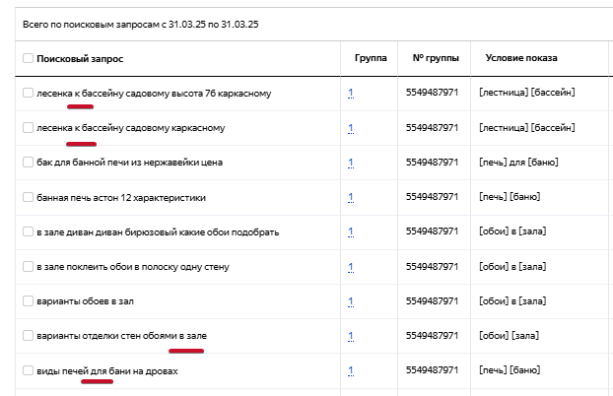Select checkbox for 'банная печь астон 12 характеристики'
Image resolution: width=613 pixels, height=396 pixels.
click(x=28, y=197)
